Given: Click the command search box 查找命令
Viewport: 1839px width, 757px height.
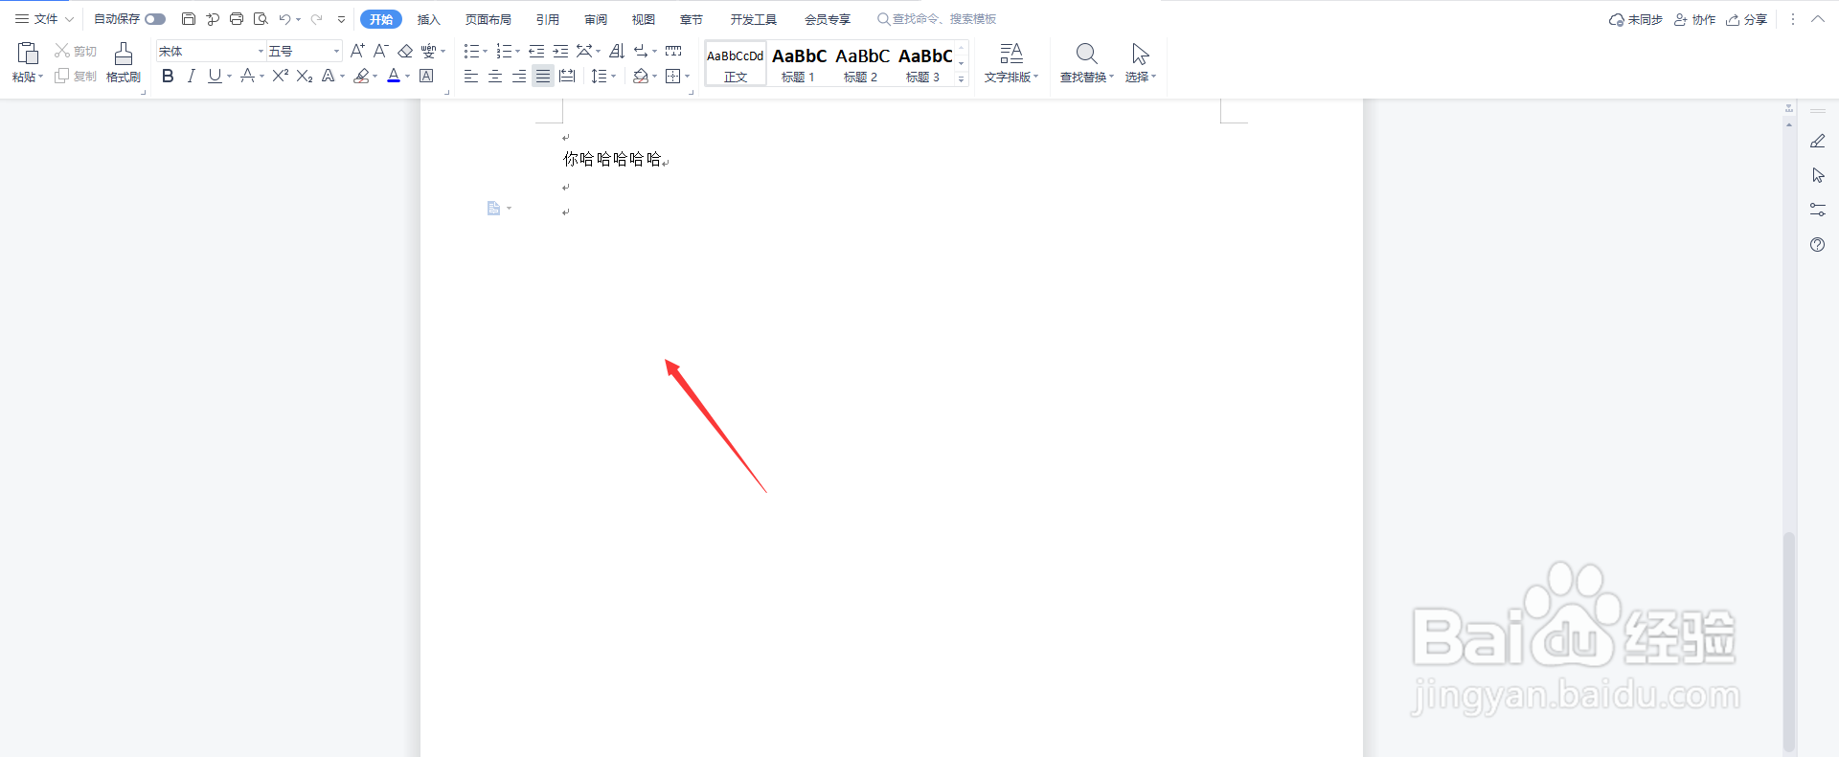Looking at the screenshot, I should pyautogui.click(x=937, y=19).
